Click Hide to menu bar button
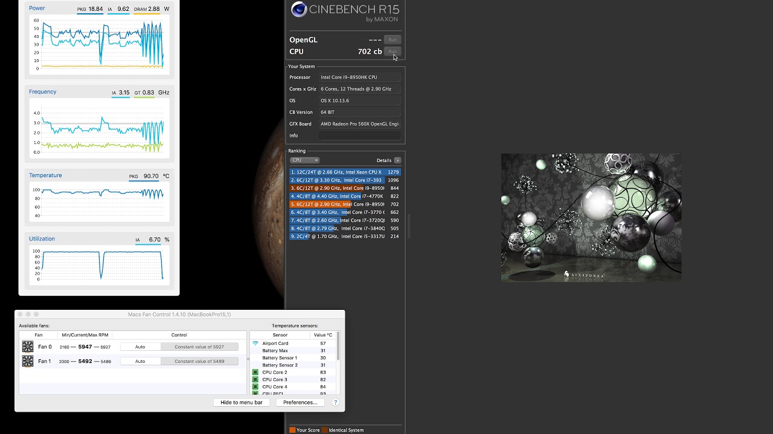Screen dimensions: 773x434 coord(242,402)
